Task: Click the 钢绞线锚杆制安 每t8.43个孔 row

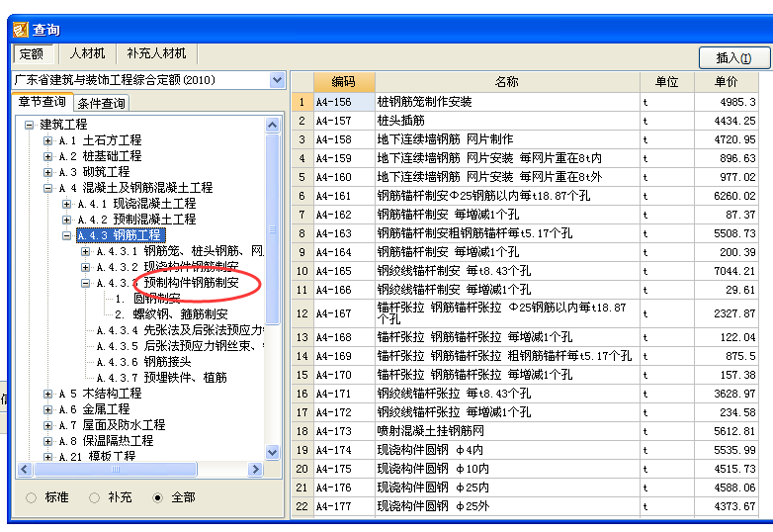Action: point(507,271)
